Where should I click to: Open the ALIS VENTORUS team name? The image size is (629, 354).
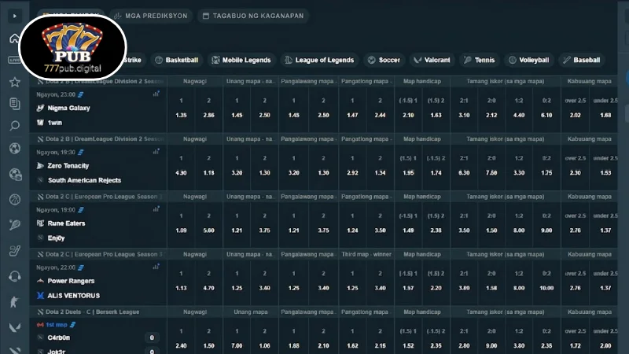pos(74,296)
